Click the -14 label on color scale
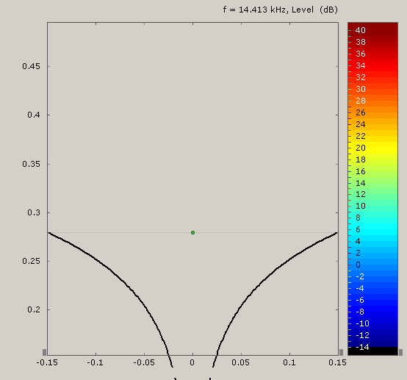 (x=362, y=347)
